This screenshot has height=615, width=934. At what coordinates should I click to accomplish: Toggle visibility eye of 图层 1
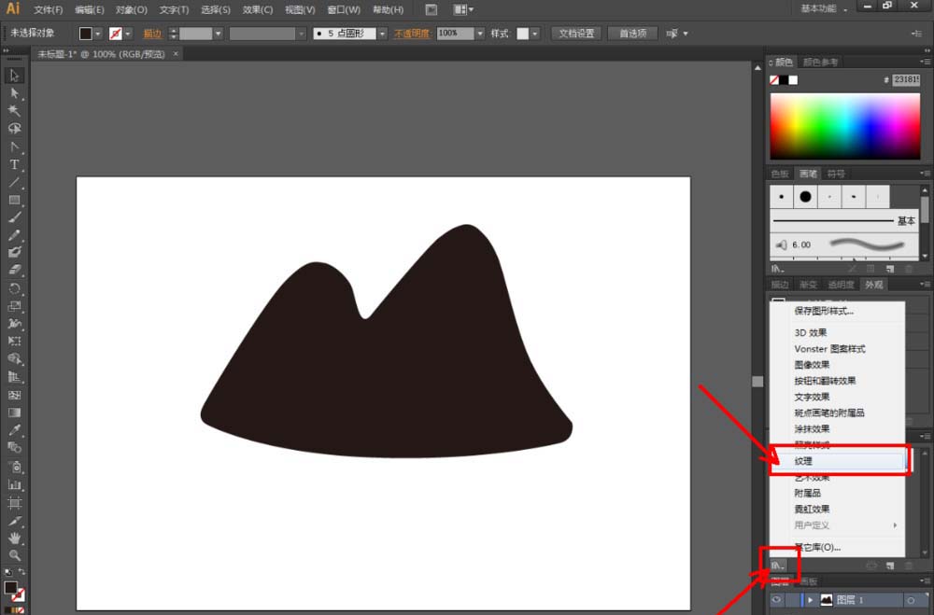pyautogui.click(x=776, y=601)
